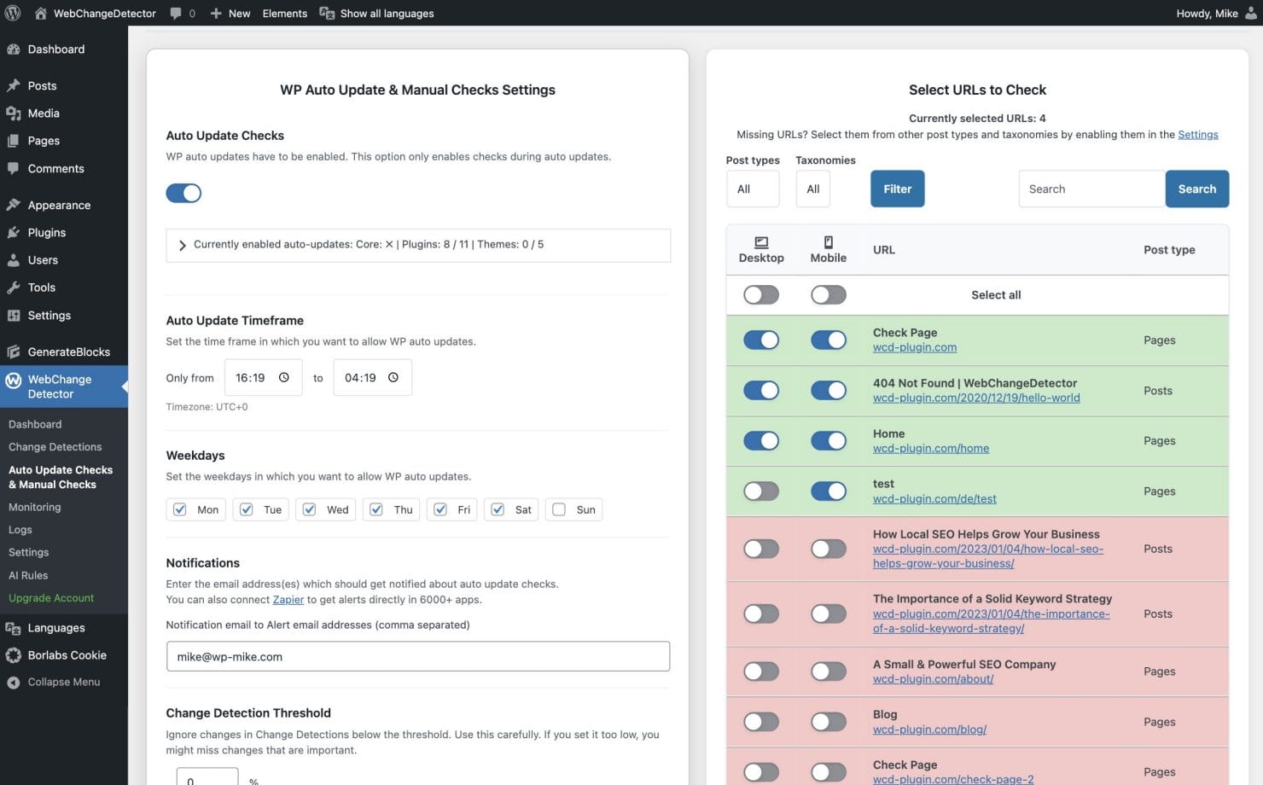
Task: Open the Show all languages flag icon
Action: (327, 13)
